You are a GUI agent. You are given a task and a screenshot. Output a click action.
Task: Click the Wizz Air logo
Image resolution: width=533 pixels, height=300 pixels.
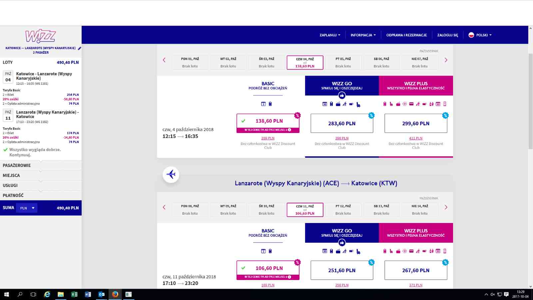click(x=41, y=36)
